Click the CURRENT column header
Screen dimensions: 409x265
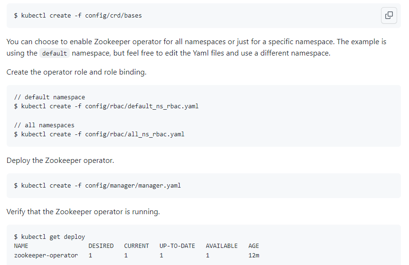136,246
